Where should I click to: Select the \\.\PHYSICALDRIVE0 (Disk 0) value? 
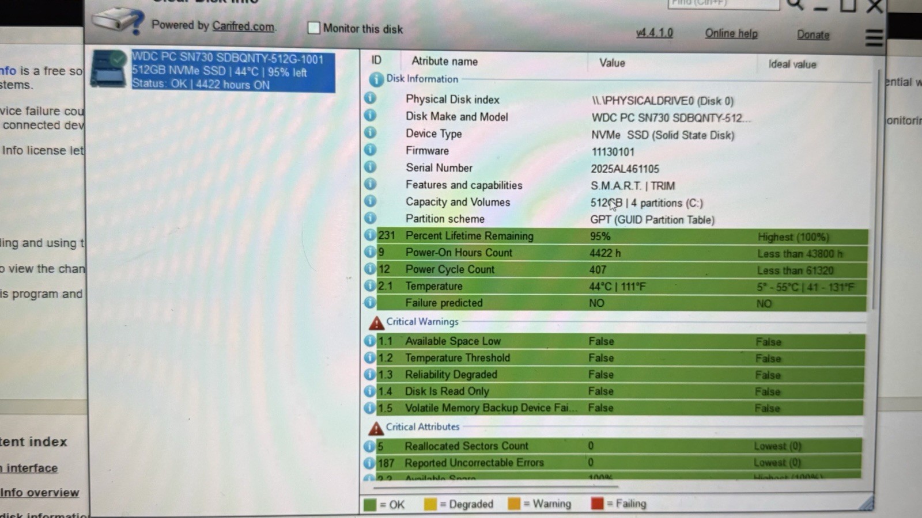coord(663,101)
